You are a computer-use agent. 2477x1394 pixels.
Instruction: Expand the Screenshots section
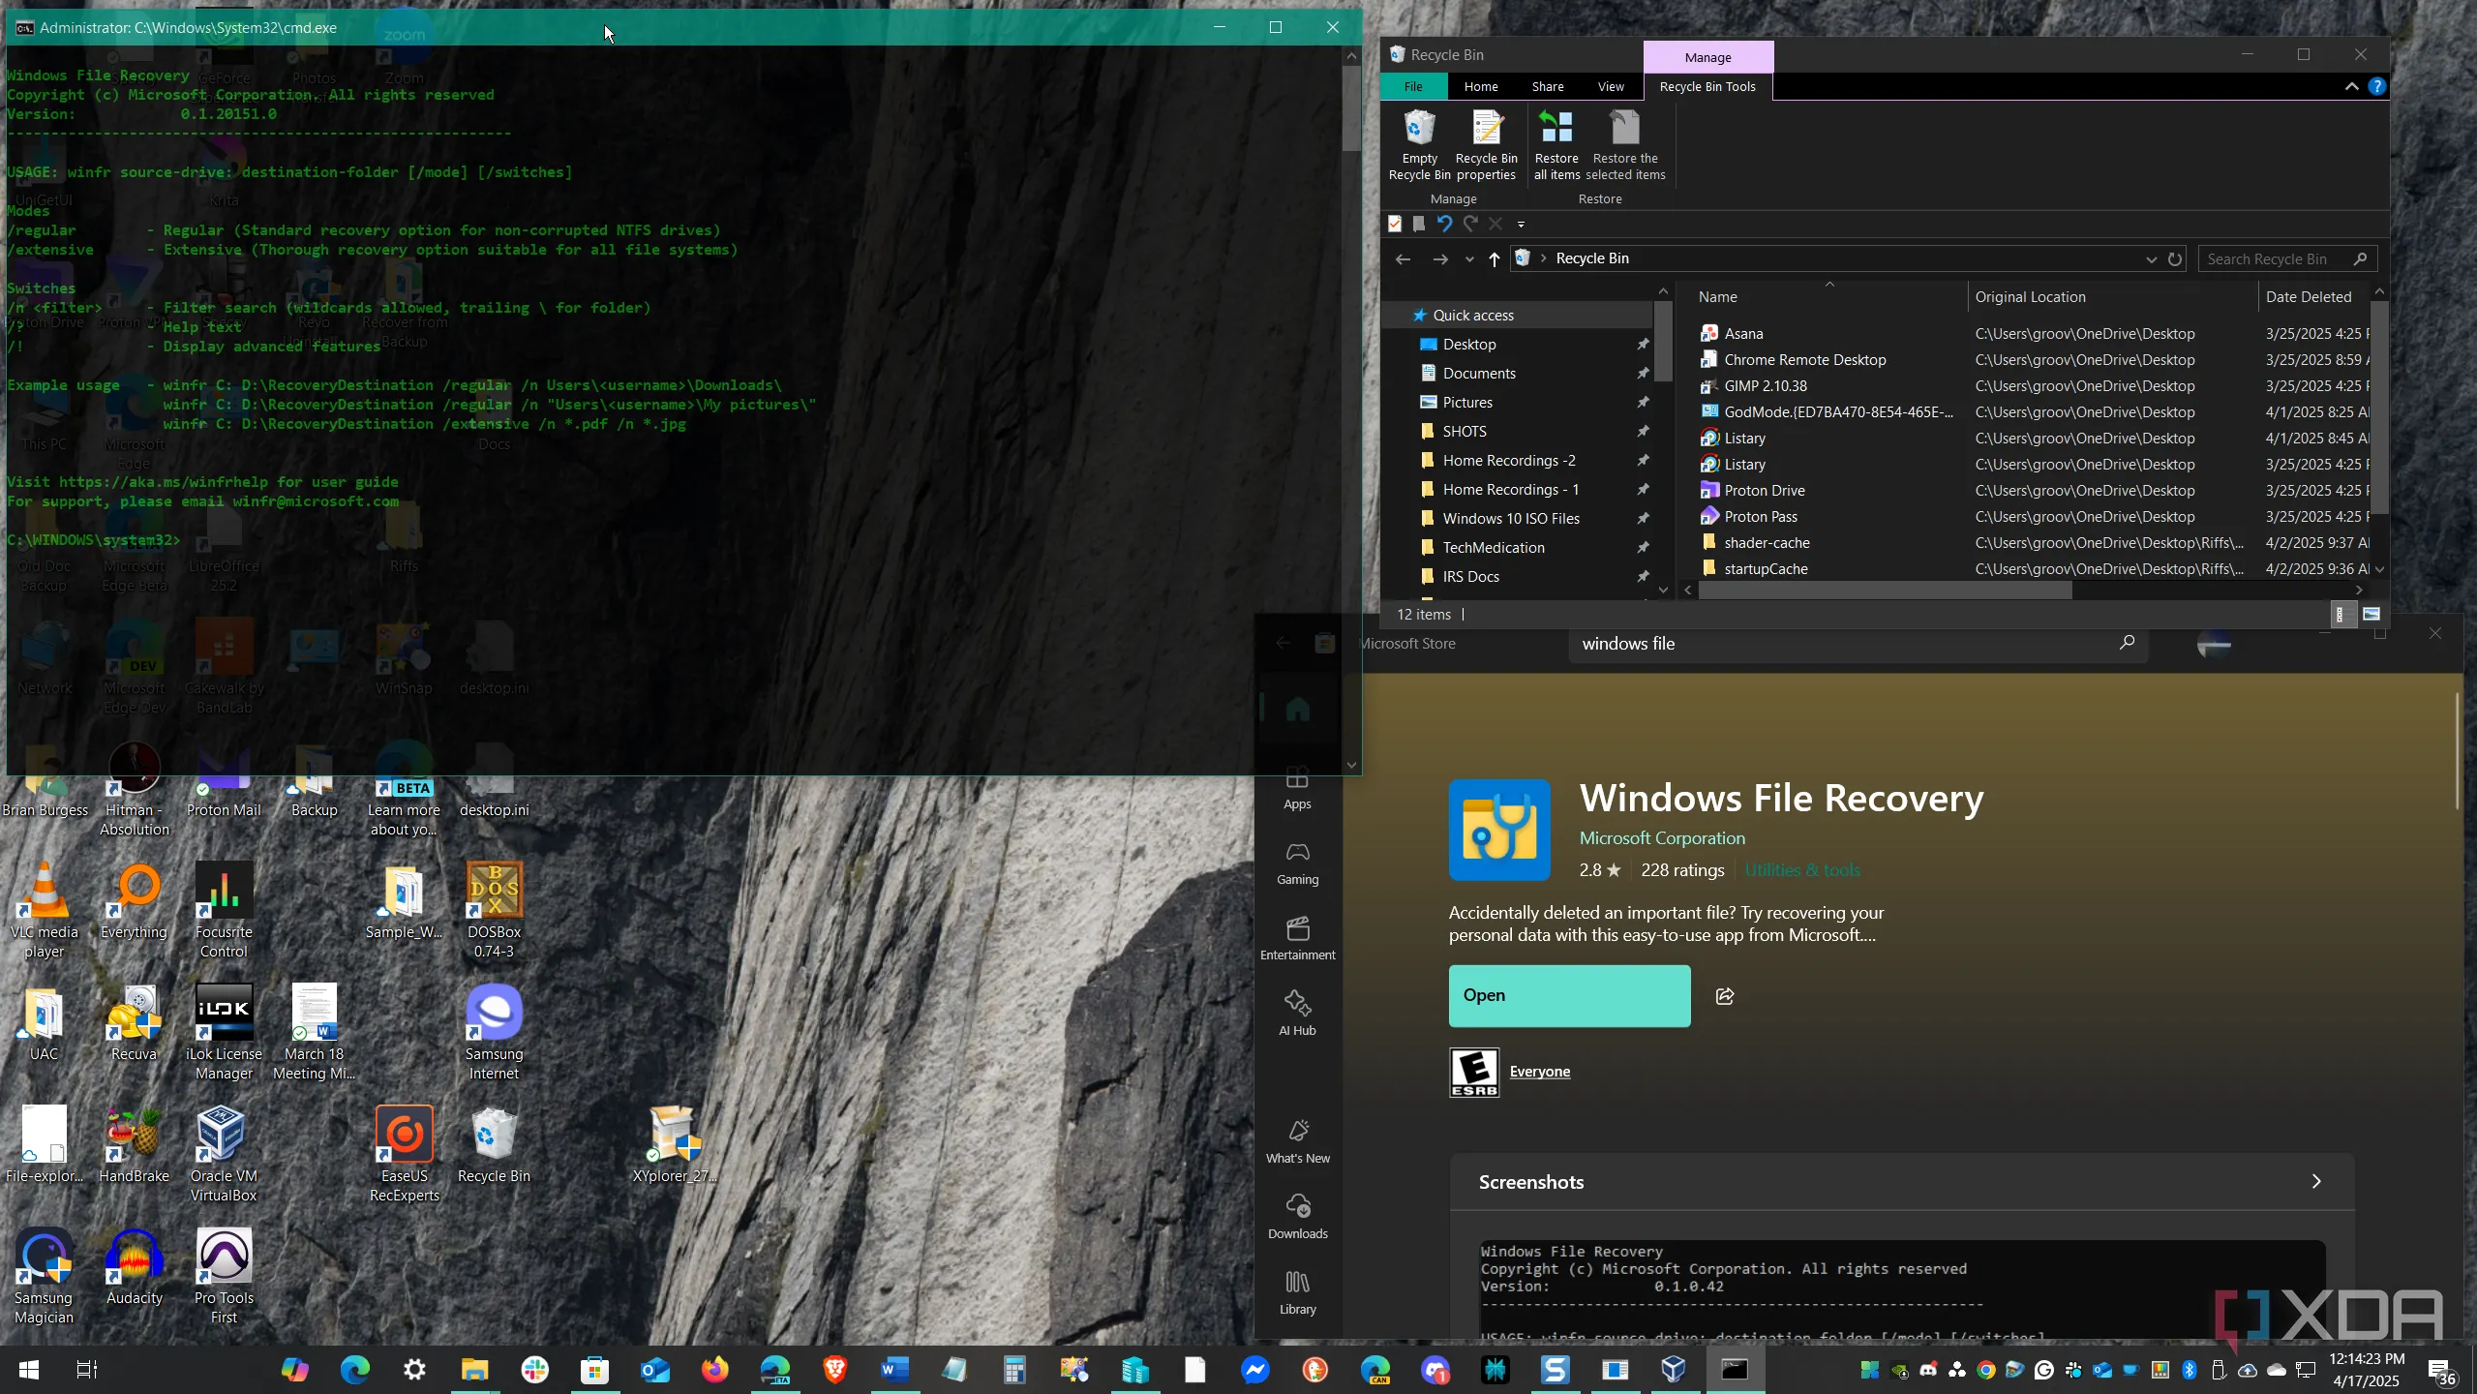point(2315,1181)
